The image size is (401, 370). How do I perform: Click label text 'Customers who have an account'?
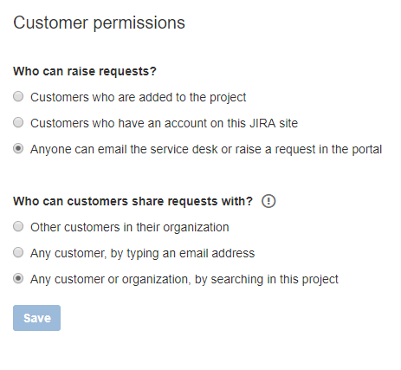164,123
